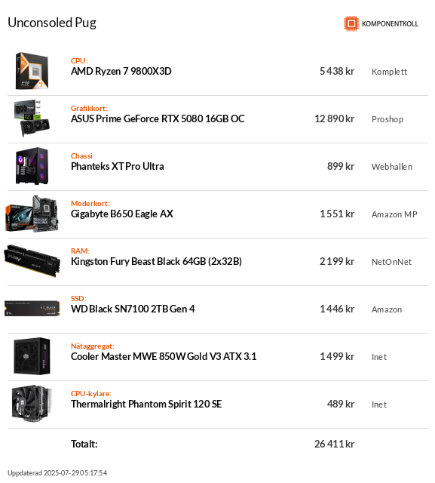Viewport: 435px width, 483px height.
Task: Click the Gigabyte B650 Eagle AX title
Action: pos(122,214)
